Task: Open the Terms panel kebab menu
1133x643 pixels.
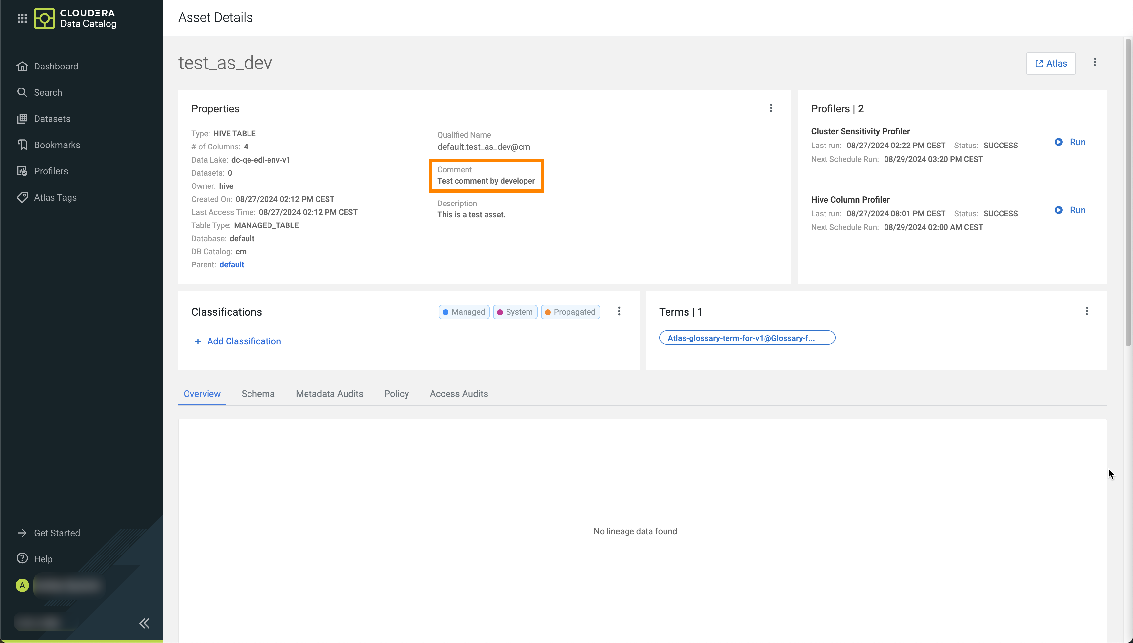Action: [x=1087, y=311]
